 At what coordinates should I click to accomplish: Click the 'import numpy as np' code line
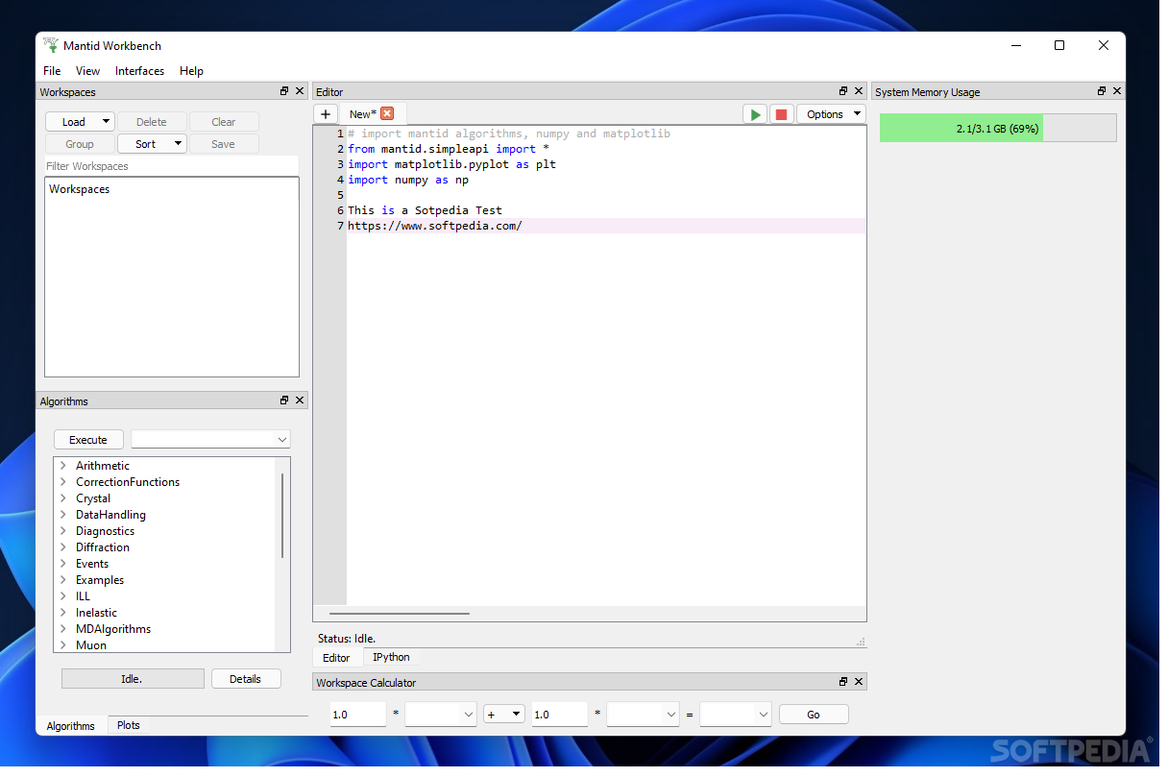pyautogui.click(x=408, y=180)
